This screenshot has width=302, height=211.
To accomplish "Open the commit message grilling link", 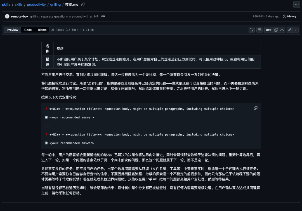I will (64, 17).
